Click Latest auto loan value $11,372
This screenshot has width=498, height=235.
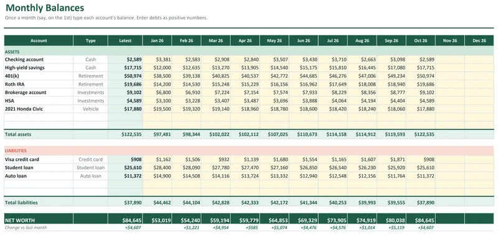pos(125,176)
